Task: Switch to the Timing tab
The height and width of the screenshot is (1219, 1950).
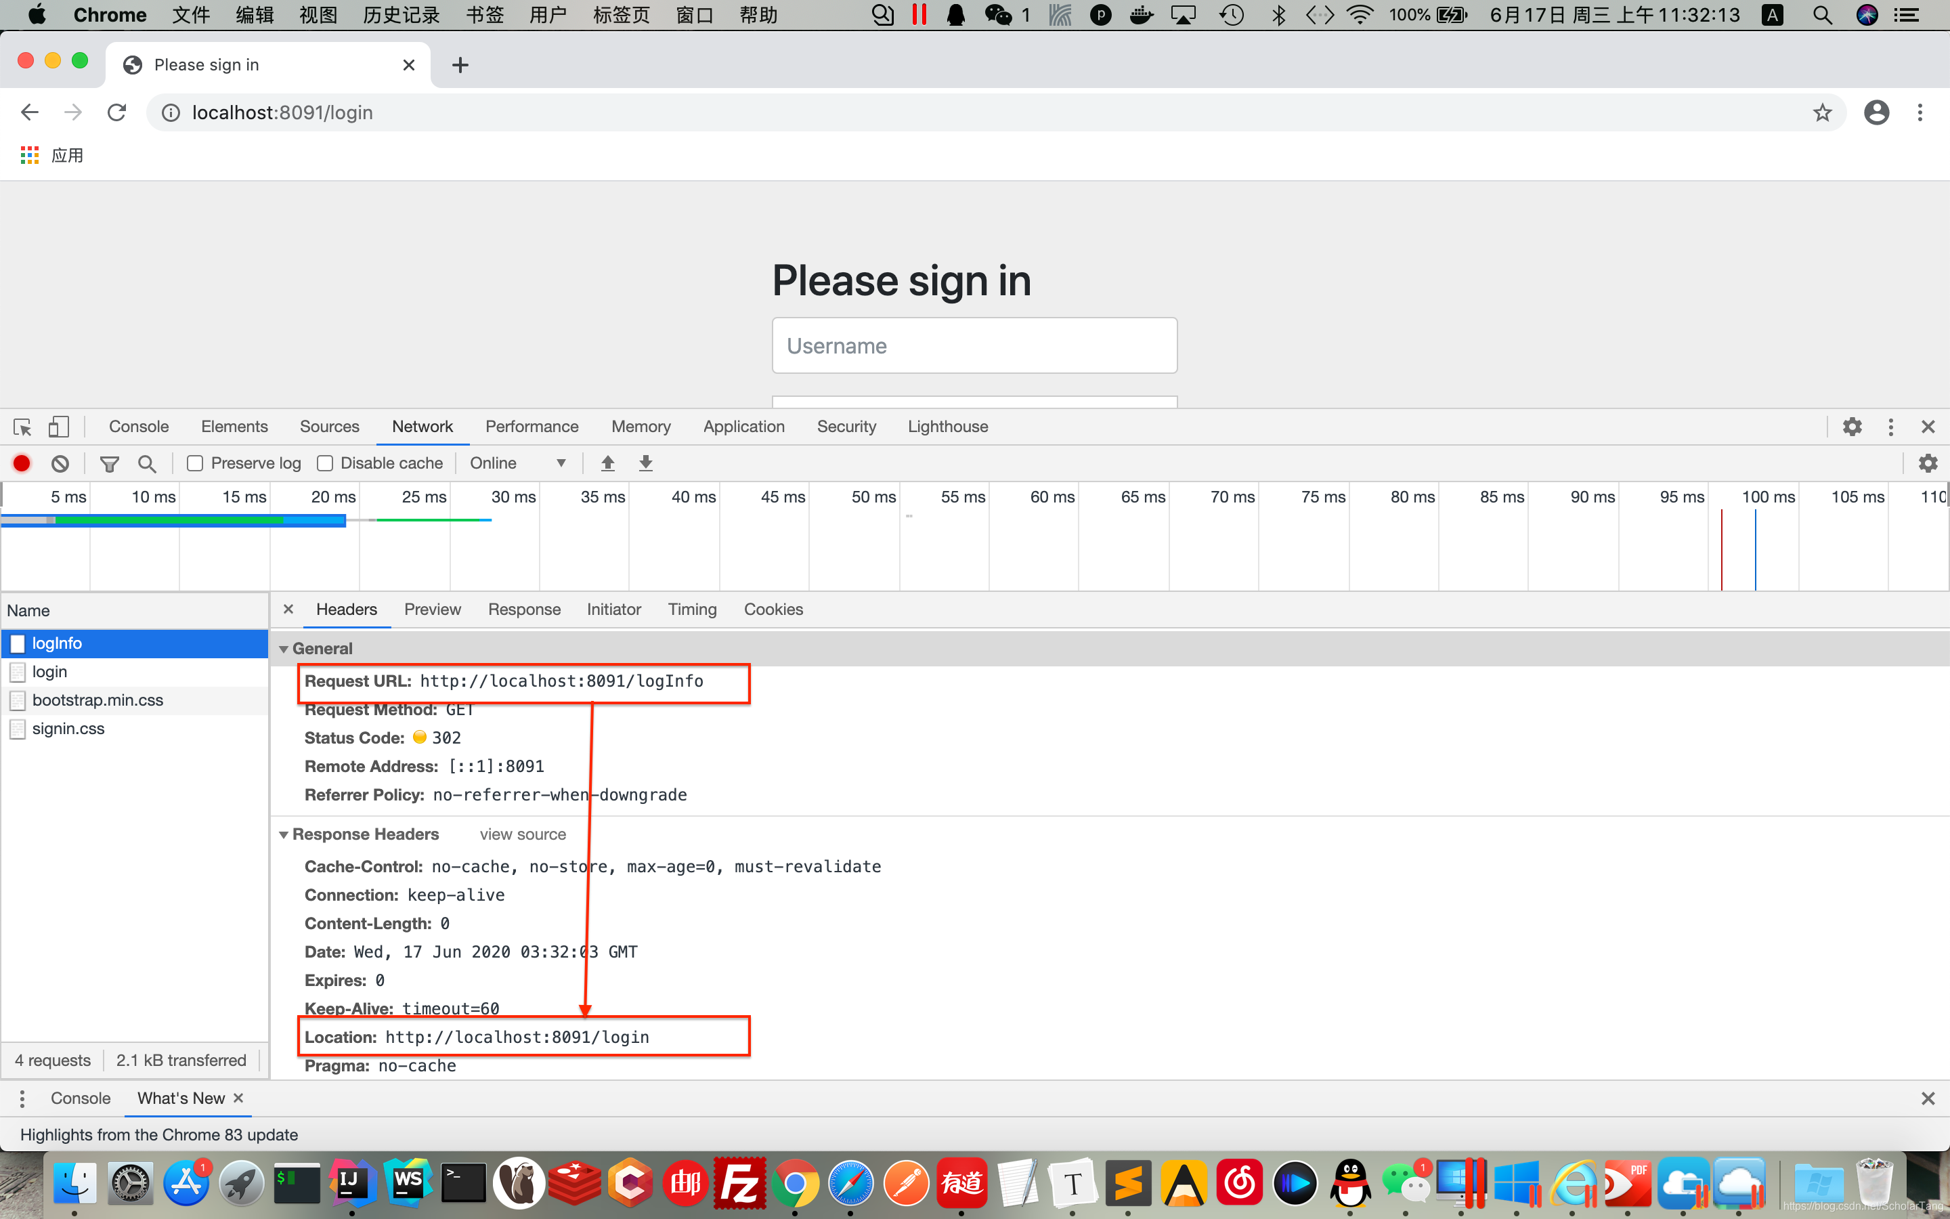Action: pos(691,609)
